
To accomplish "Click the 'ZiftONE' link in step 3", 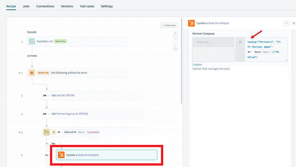I will coord(70,95).
